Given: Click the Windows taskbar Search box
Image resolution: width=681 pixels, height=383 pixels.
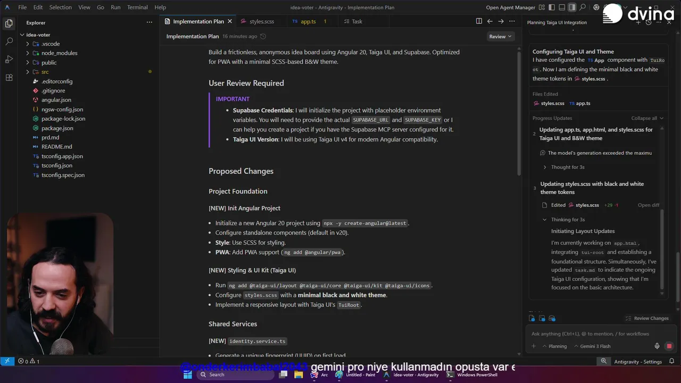Looking at the screenshot, I should click(236, 374).
